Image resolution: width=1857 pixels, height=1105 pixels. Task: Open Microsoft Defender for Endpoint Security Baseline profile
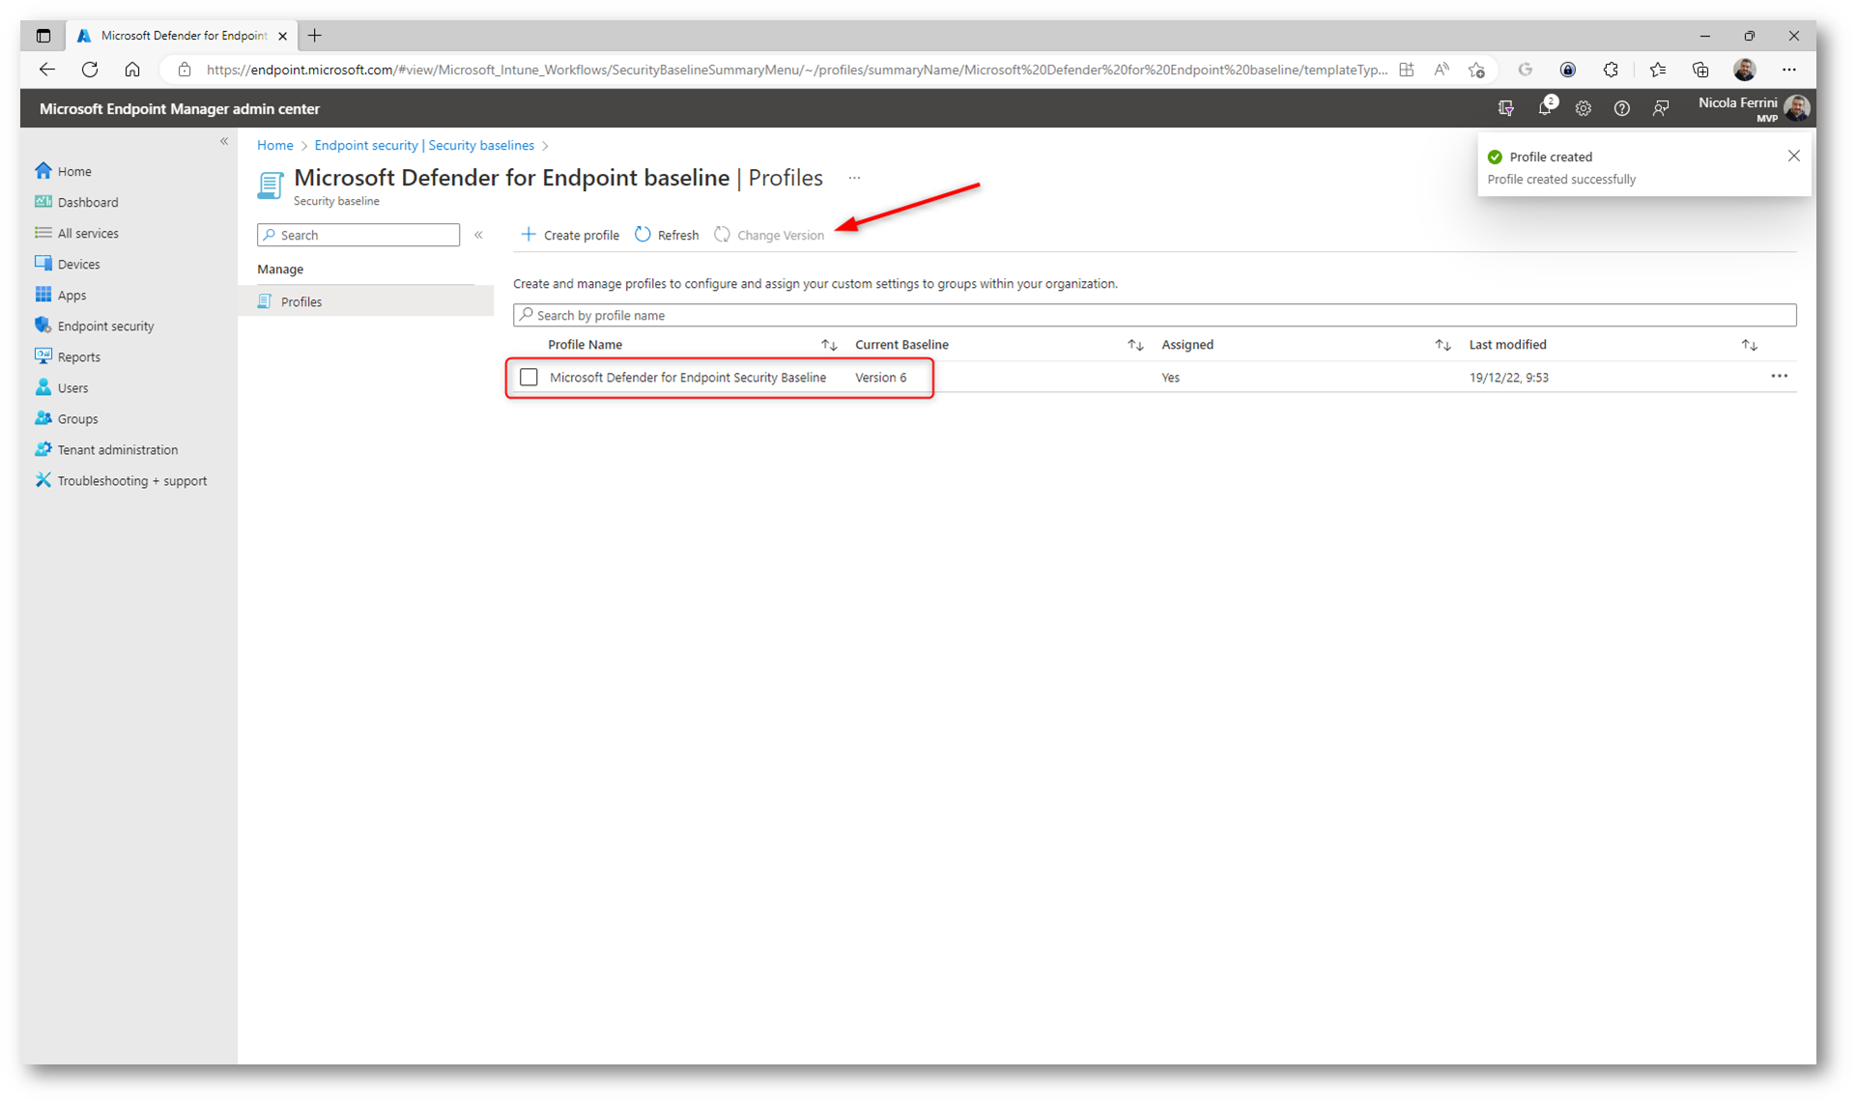[687, 378]
